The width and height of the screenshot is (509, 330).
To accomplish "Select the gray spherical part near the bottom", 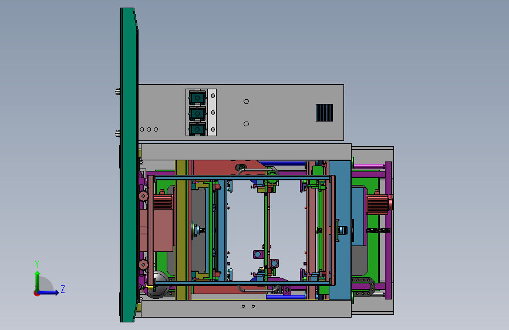I will [x=157, y=285].
